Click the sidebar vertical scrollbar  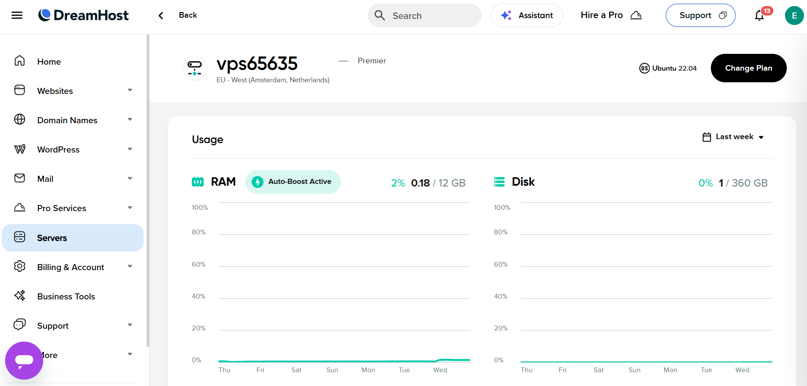pyautogui.click(x=148, y=192)
